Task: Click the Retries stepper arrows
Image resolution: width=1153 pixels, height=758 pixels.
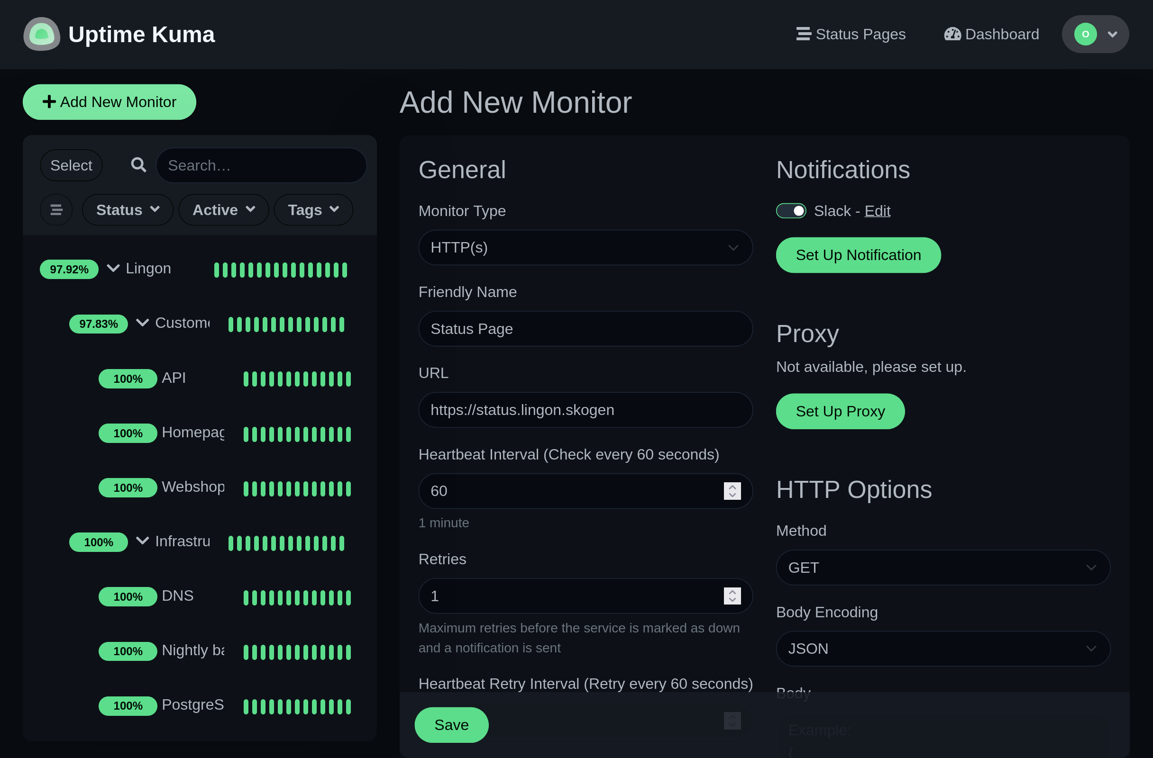Action: coord(732,596)
